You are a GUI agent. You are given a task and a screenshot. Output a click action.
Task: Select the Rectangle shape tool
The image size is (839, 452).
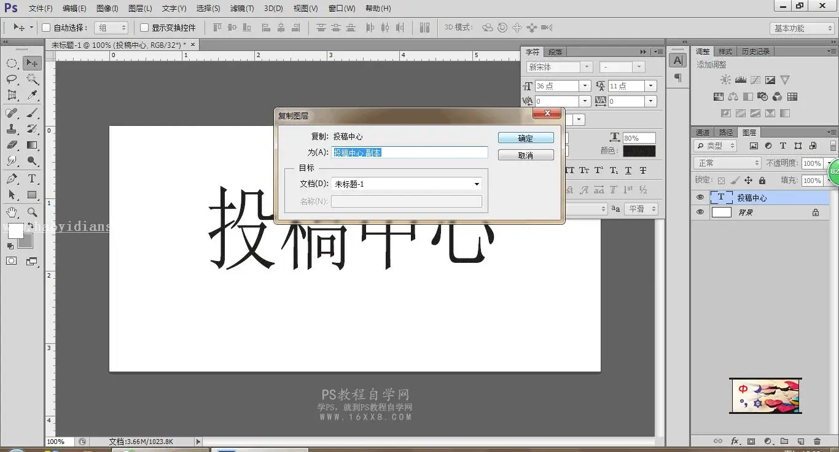click(x=32, y=195)
